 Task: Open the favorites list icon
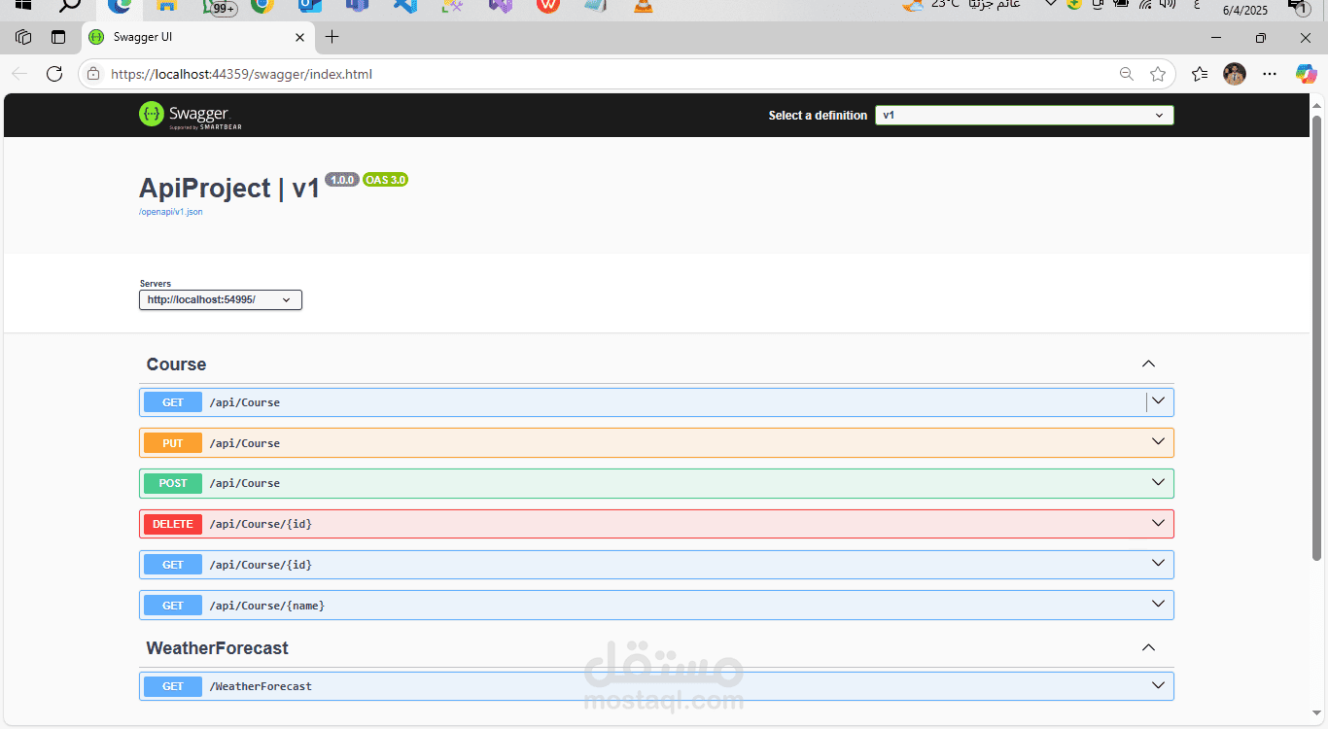click(x=1201, y=74)
